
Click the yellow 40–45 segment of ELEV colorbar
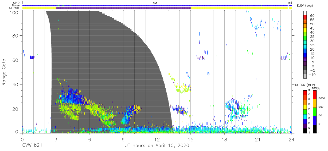305,30
